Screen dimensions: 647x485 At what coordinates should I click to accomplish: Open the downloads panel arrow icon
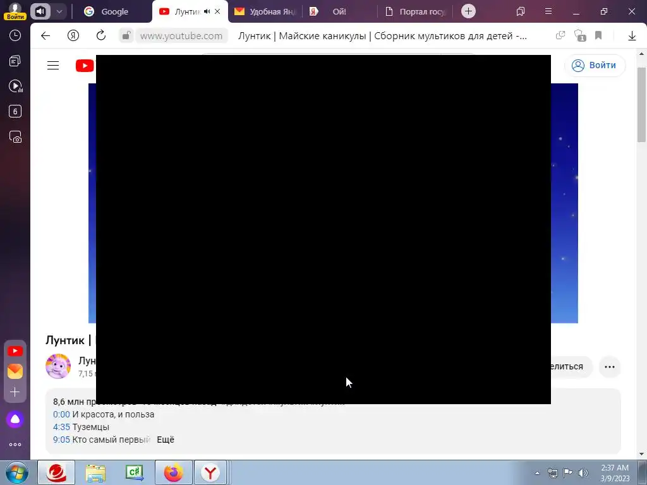(632, 36)
